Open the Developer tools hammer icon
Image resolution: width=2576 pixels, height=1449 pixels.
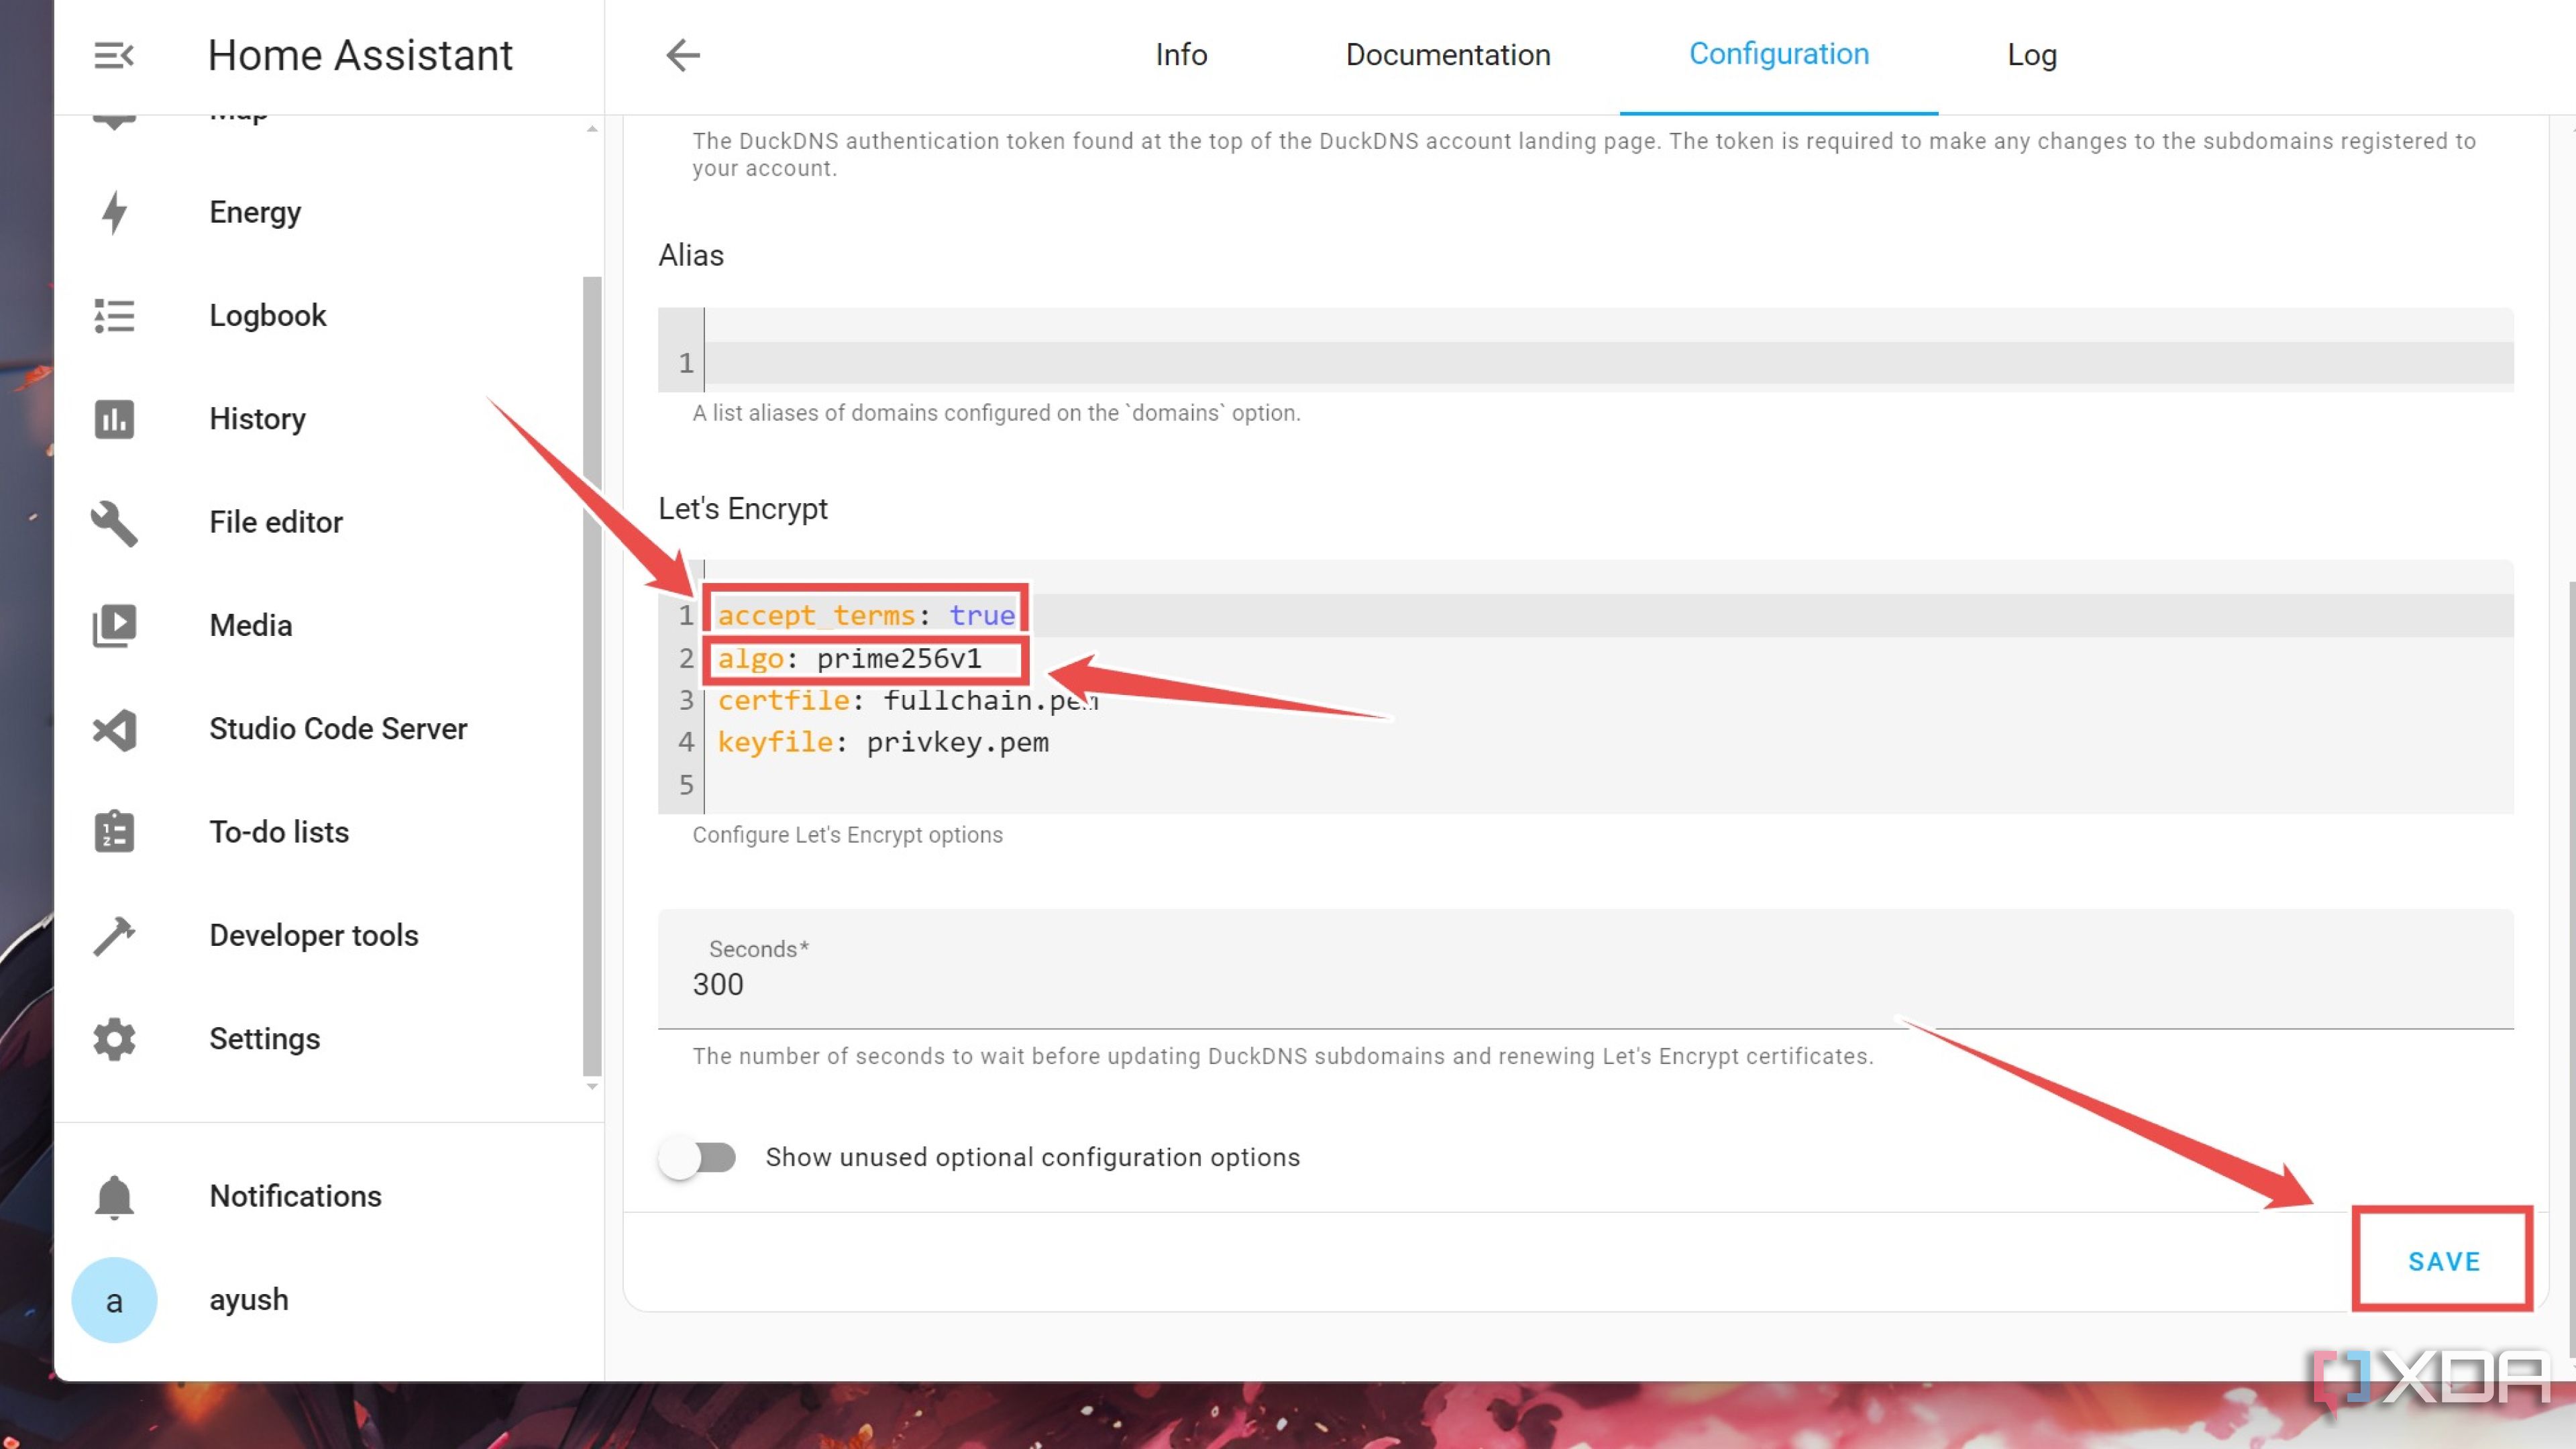click(x=114, y=936)
